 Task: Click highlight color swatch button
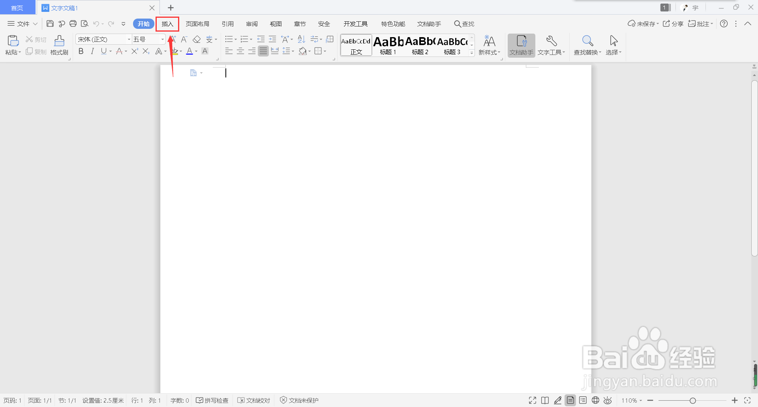click(x=175, y=51)
